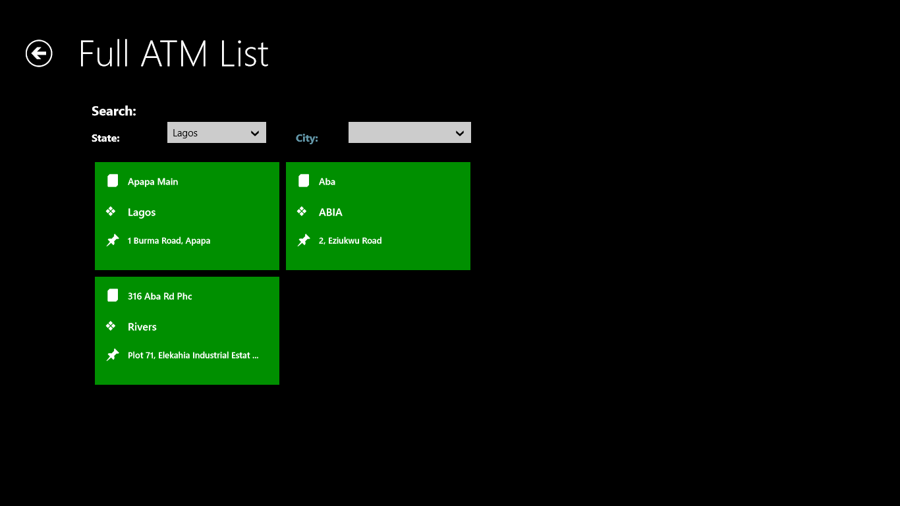Image resolution: width=900 pixels, height=506 pixels.
Task: Click the 1 Burma Road, Apapa address
Action: (169, 241)
